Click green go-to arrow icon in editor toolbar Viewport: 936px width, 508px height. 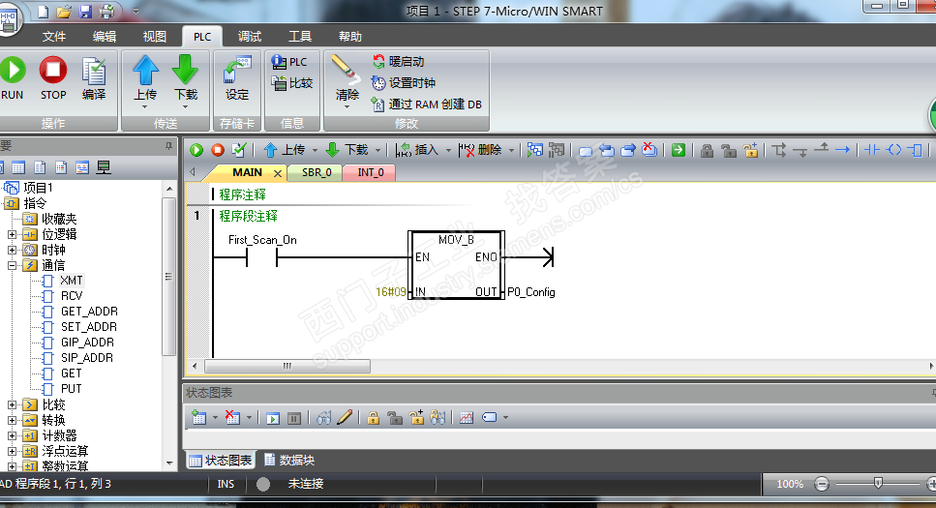[x=679, y=150]
